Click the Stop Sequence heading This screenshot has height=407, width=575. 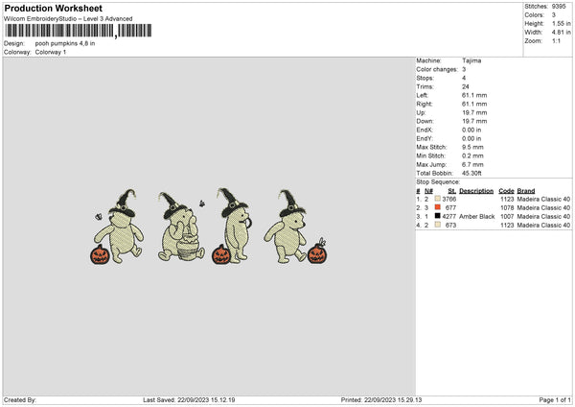click(438, 182)
